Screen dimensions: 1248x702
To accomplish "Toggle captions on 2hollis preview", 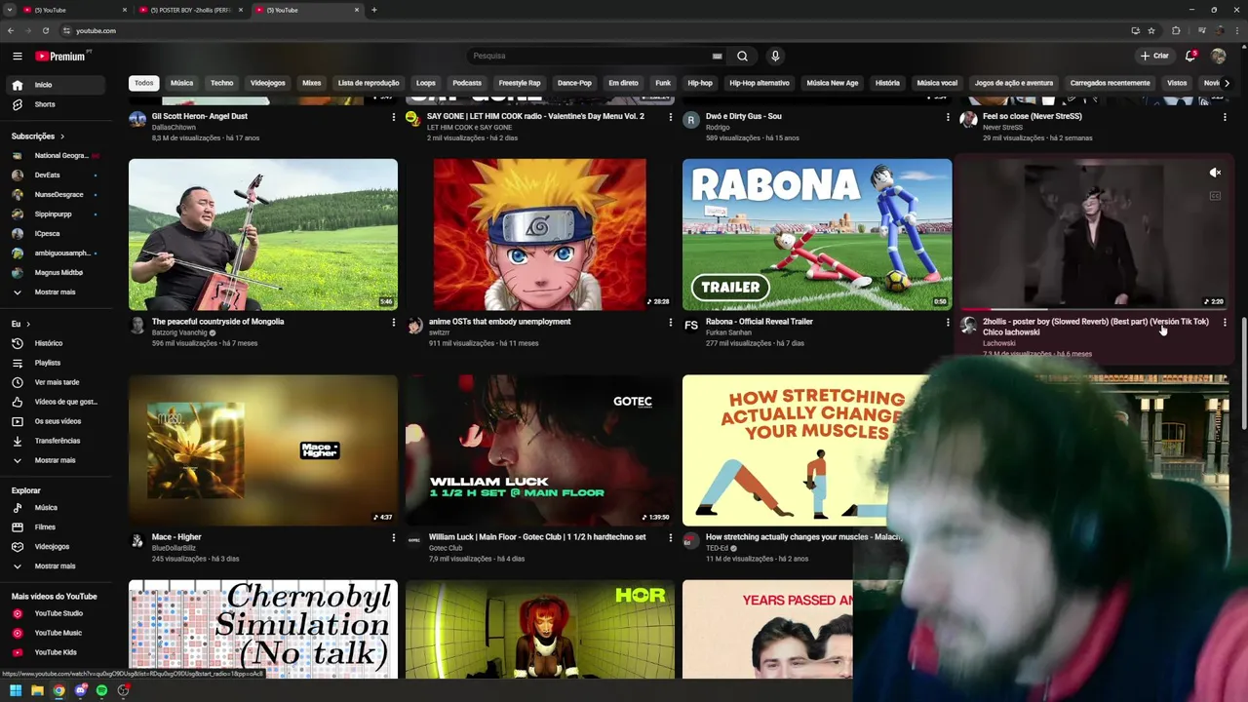I will coord(1215,196).
